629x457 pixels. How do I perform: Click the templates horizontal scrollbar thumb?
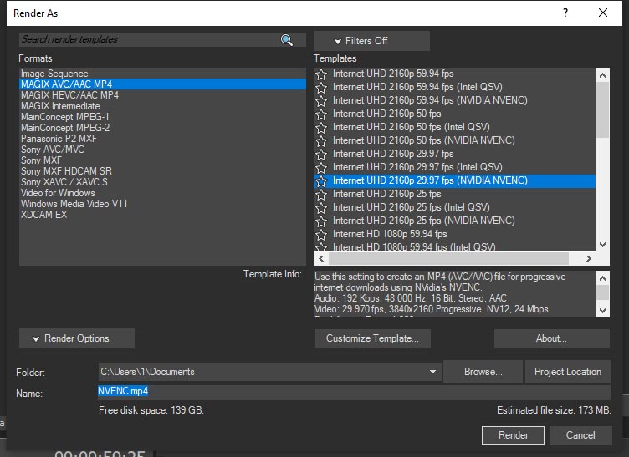[448, 259]
